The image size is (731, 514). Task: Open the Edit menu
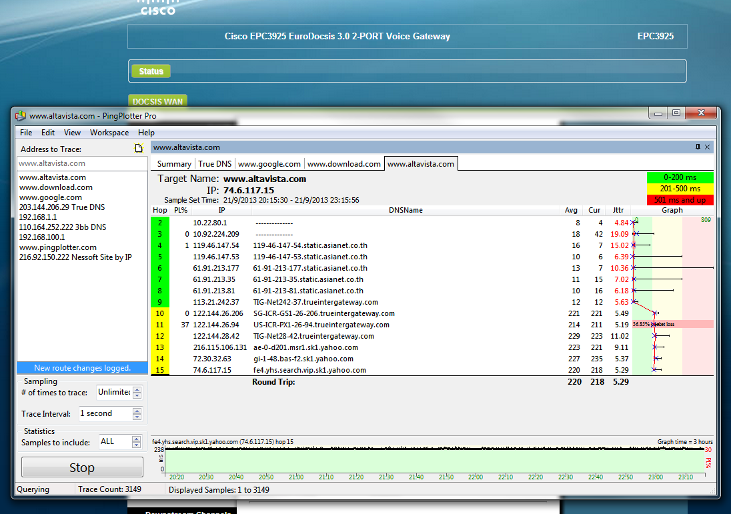point(47,133)
